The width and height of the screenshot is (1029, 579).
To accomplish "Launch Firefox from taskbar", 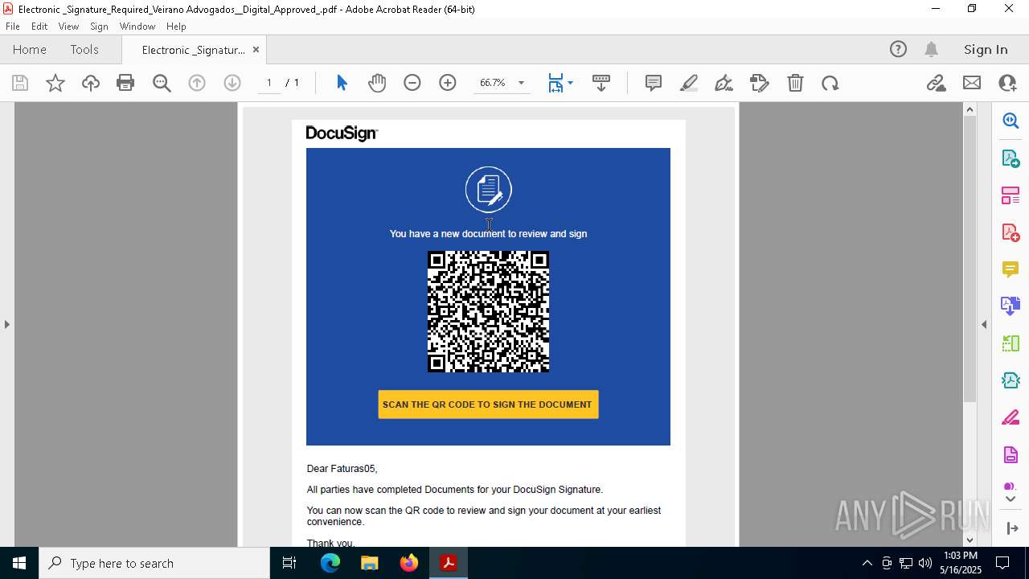I will 409,563.
